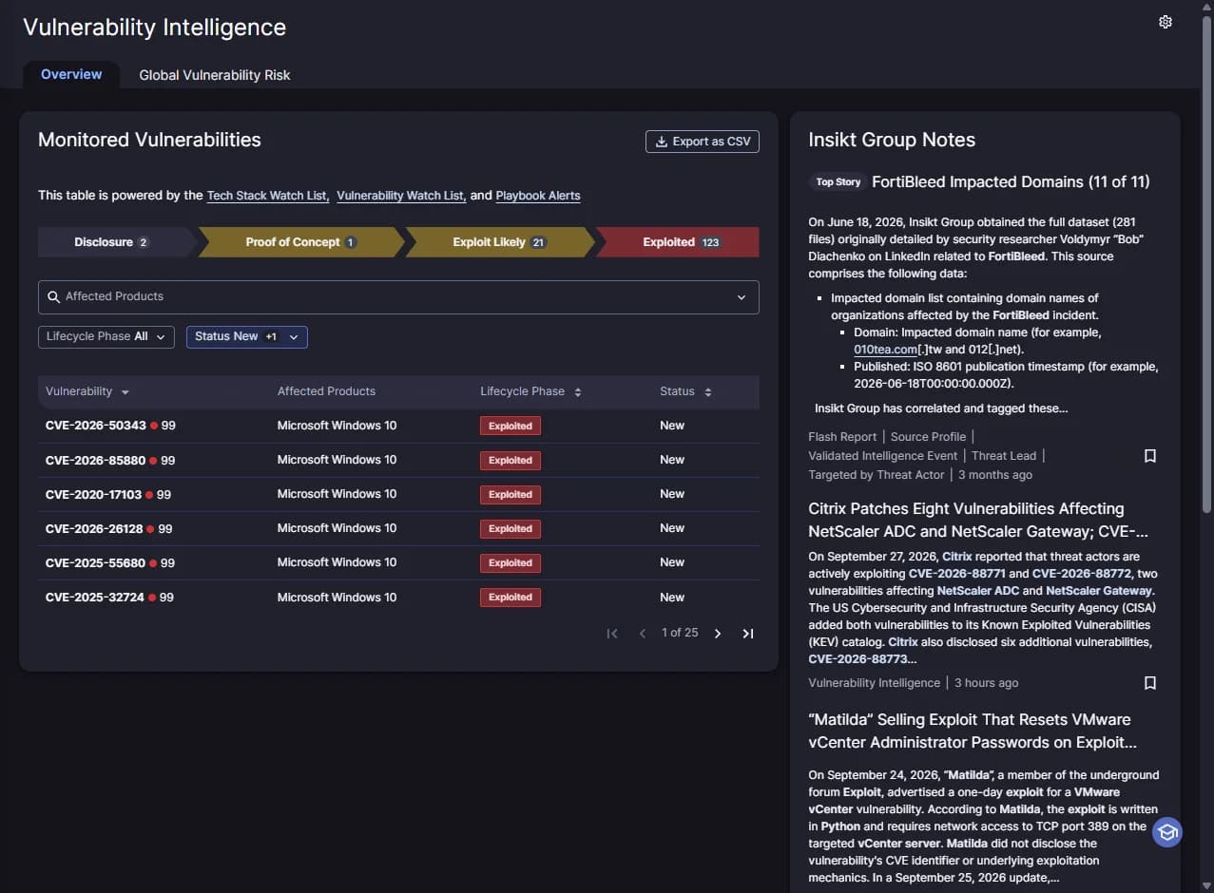The height and width of the screenshot is (893, 1214).
Task: Open the Citrix Patches Eight Vulnerabilities headline
Action: click(x=978, y=521)
